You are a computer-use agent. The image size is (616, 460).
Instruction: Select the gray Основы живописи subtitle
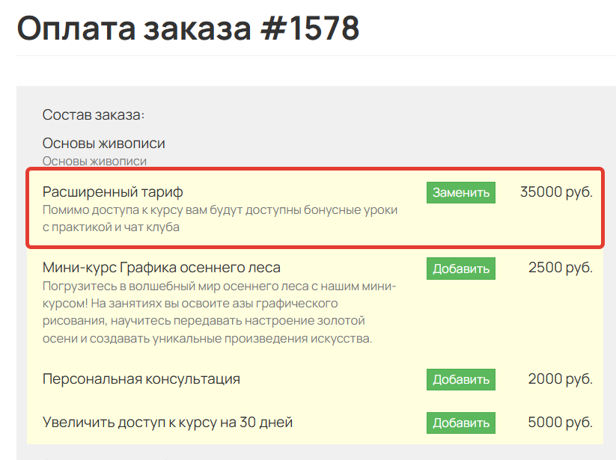point(94,161)
